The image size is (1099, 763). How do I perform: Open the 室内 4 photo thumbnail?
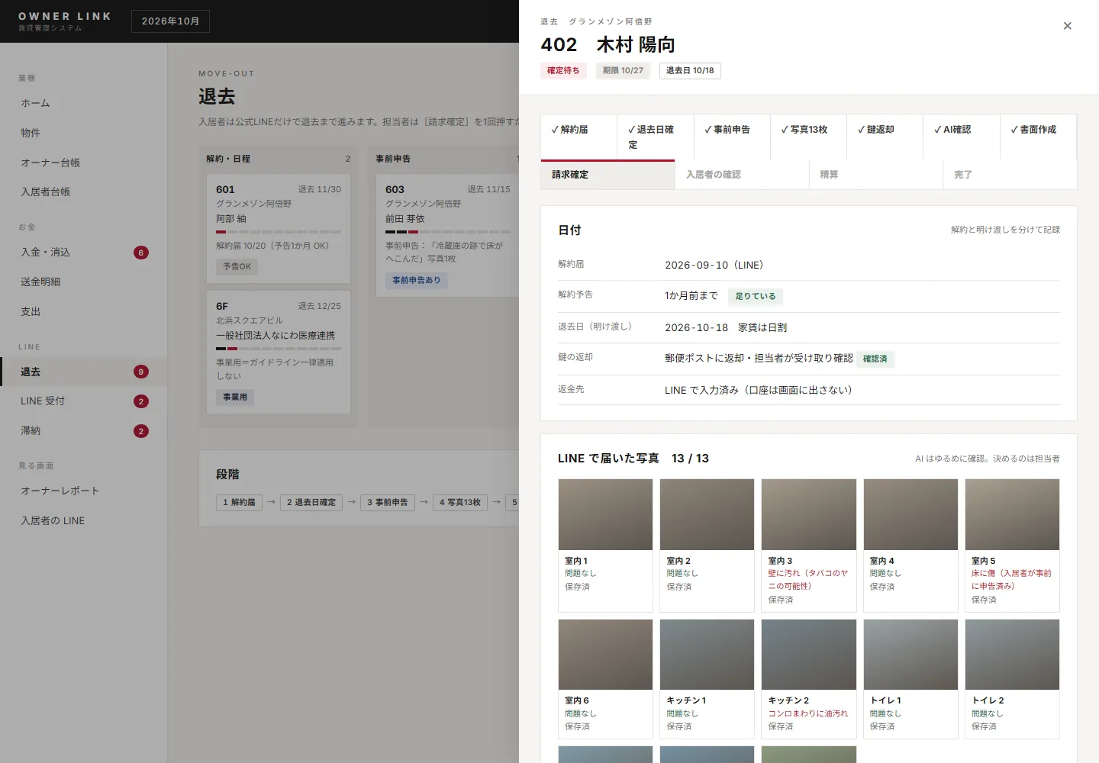[x=910, y=514]
